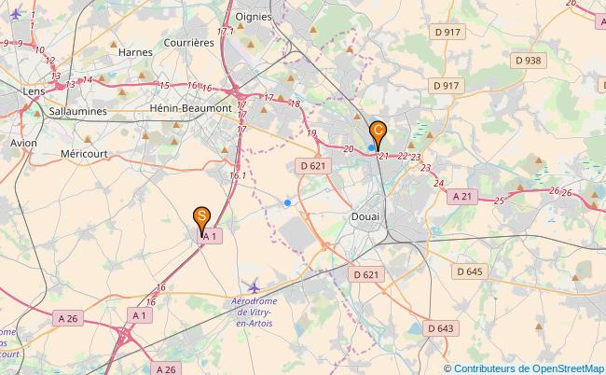Select the Méricourt town label
The width and height of the screenshot is (606, 375).
click(x=84, y=154)
